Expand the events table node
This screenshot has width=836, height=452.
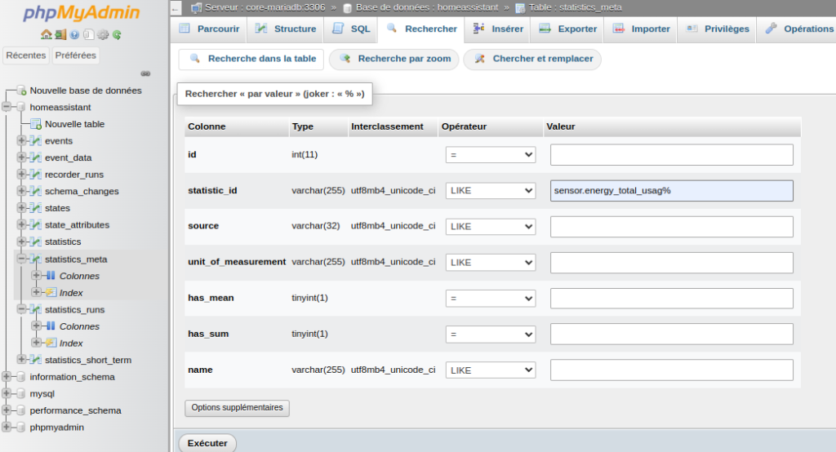point(21,140)
